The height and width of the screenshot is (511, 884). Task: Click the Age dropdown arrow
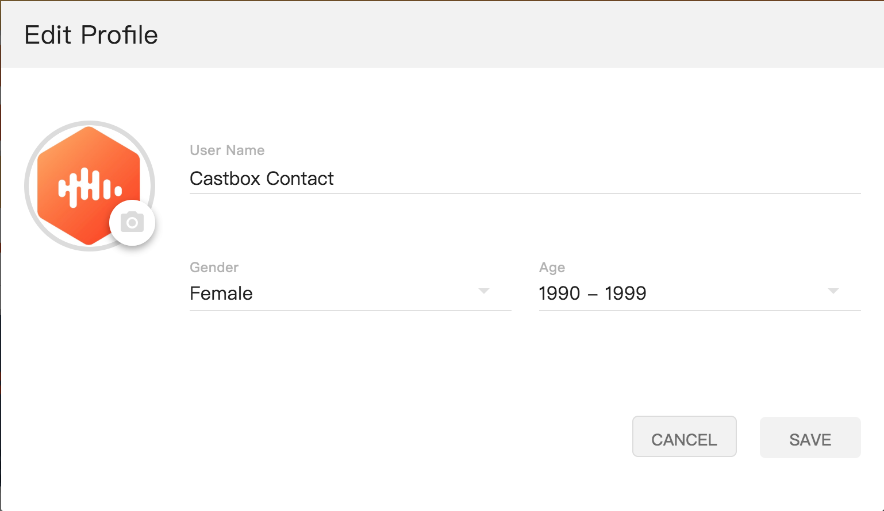coord(833,291)
